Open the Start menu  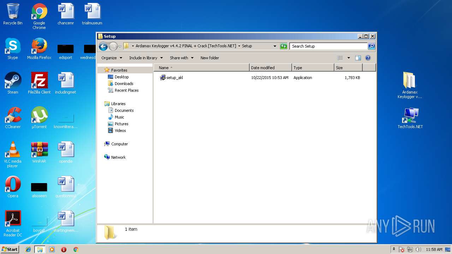point(10,249)
